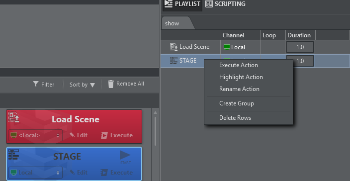This screenshot has width=350, height=181.
Task: Click the Load Scene row icon in playlist
Action: click(174, 47)
